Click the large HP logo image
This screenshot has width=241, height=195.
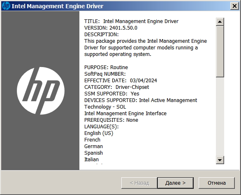[41, 91]
